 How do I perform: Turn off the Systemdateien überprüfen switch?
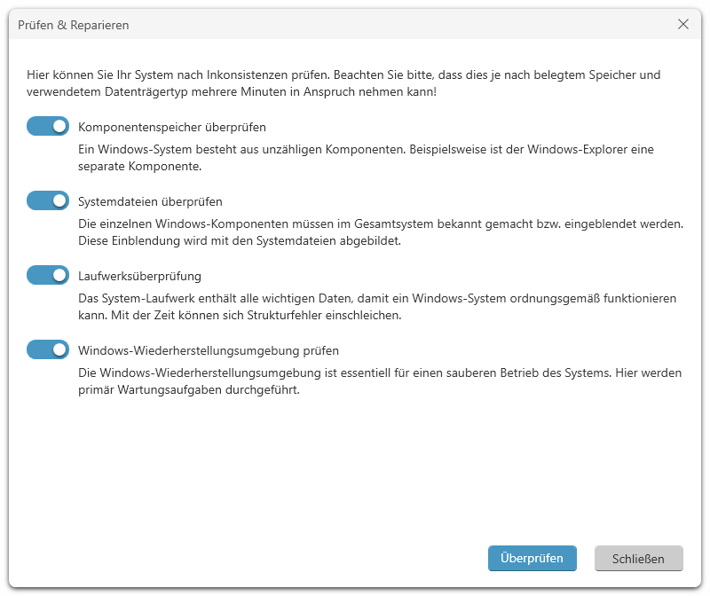48,201
